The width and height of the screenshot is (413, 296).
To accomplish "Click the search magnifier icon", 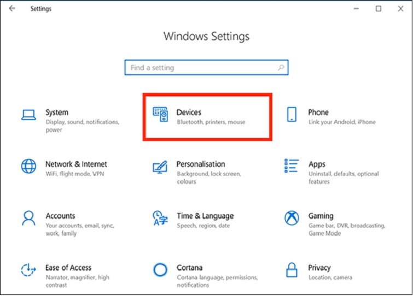I will click(281, 68).
